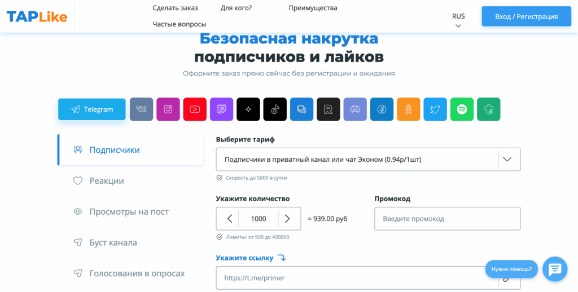The image size is (578, 292).
Task: Click the active Telegram platform button
Action: pyautogui.click(x=92, y=109)
